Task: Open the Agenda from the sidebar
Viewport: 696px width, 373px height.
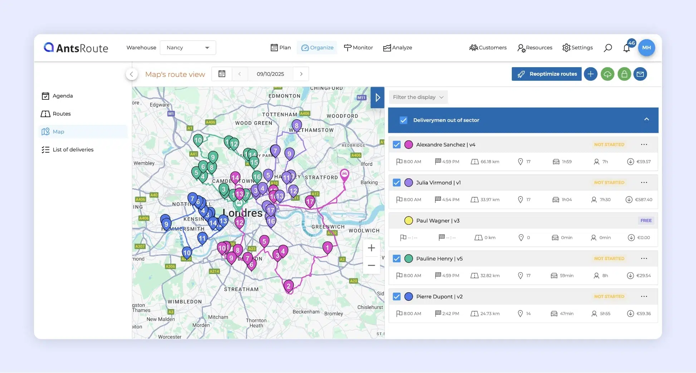Action: 62,96
